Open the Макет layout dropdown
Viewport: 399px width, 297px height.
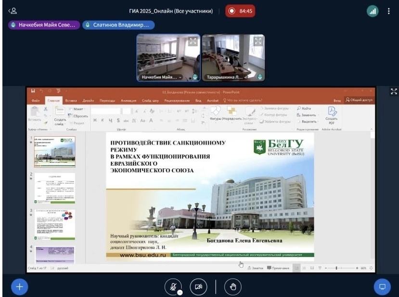coord(77,109)
